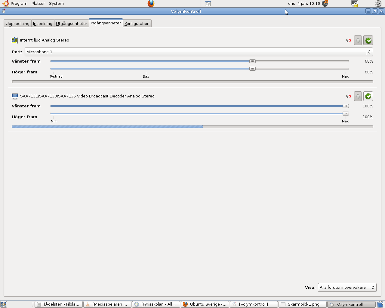The height and width of the screenshot is (308, 385).
Task: Switch to bracketed [Volymkontroll] taskbar window
Action: point(254,304)
